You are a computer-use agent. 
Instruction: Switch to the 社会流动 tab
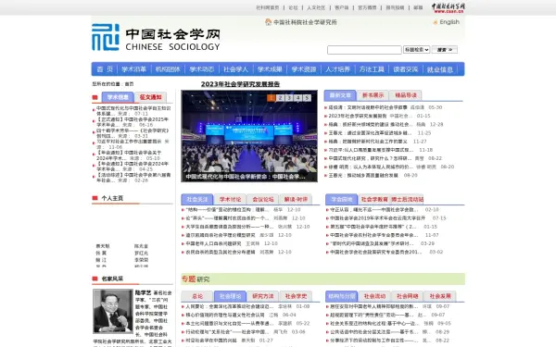pos(374,296)
